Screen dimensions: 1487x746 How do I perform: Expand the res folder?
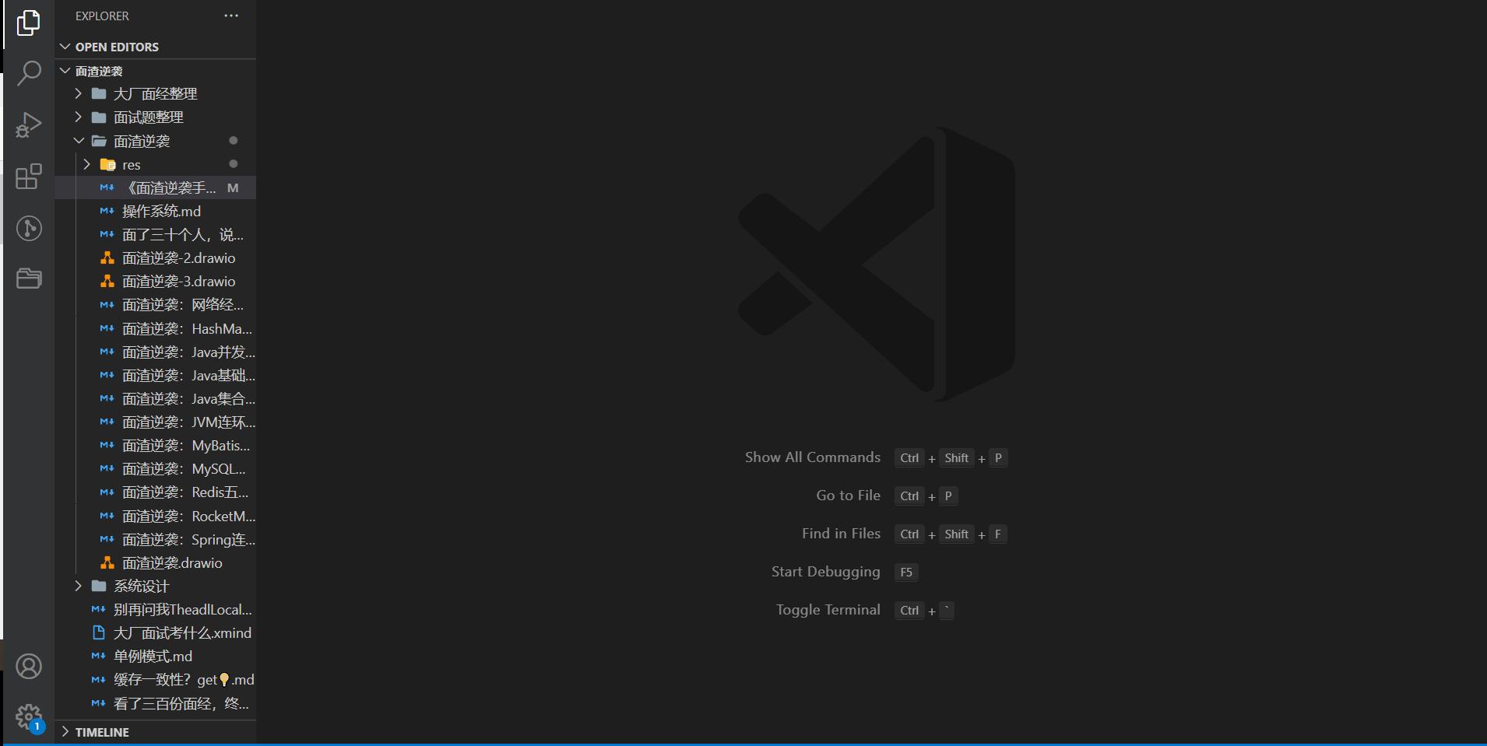[86, 164]
